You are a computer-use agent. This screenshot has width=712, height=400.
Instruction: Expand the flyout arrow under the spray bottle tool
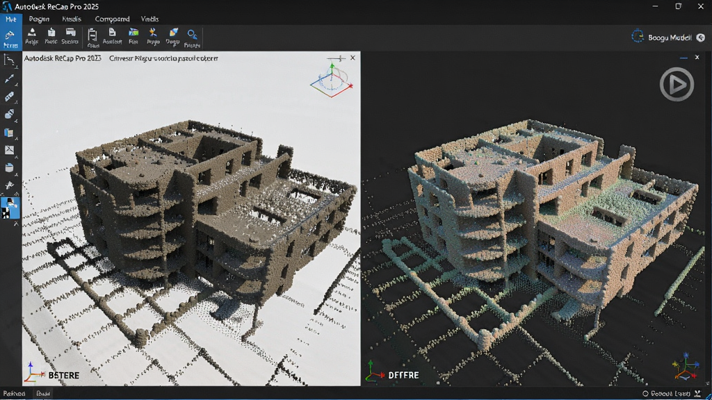tap(17, 121)
